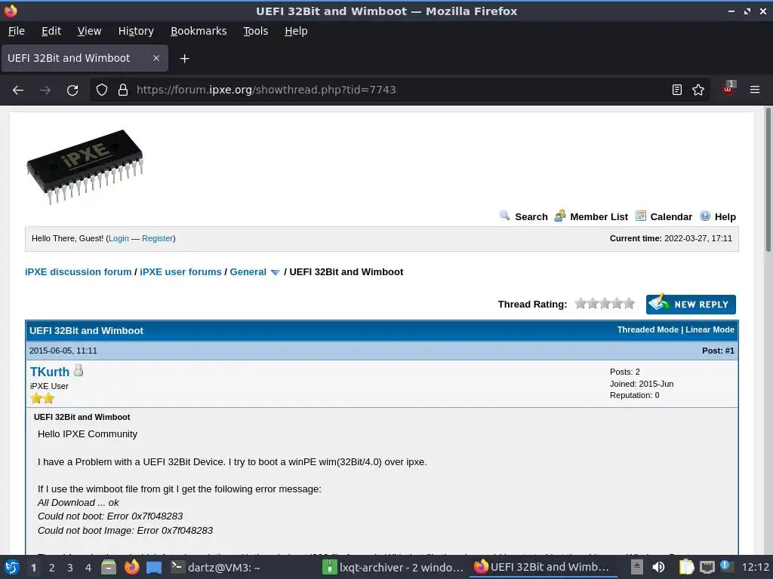Open the Member List link

point(599,216)
